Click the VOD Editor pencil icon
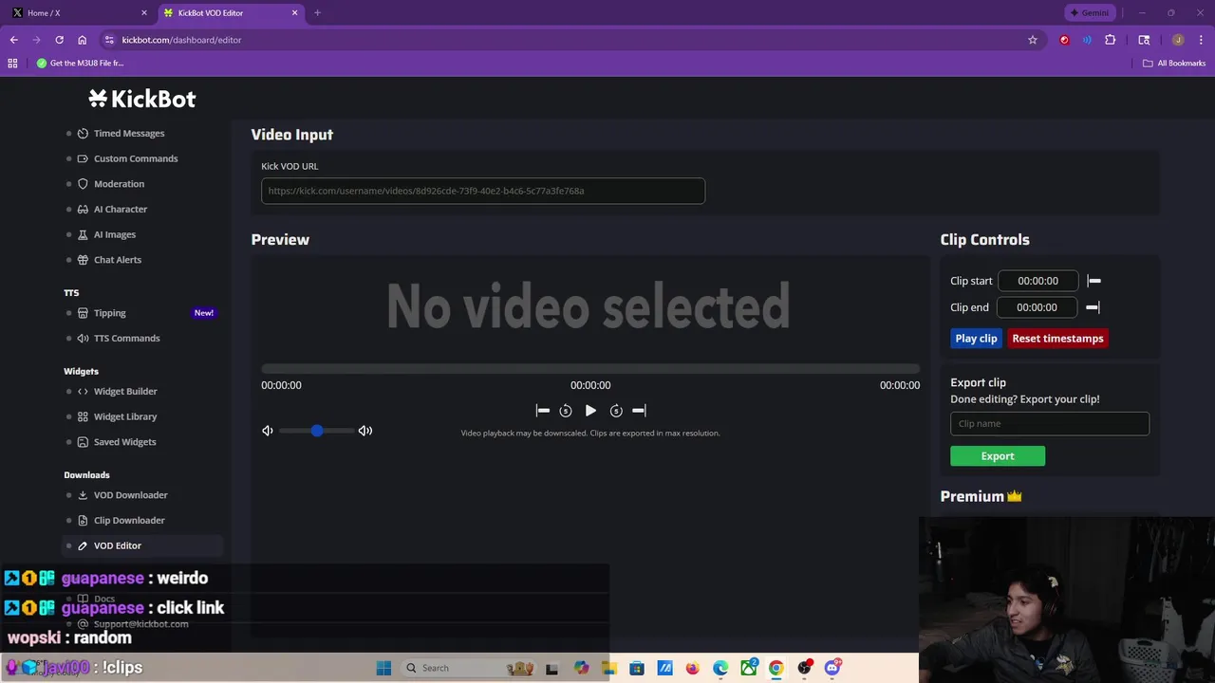 [83, 545]
